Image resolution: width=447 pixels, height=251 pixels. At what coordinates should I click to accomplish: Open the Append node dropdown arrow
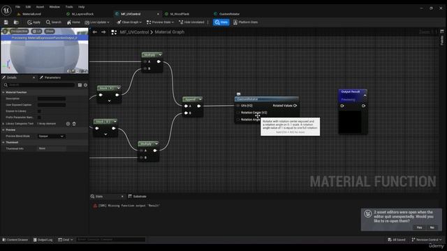[200, 99]
